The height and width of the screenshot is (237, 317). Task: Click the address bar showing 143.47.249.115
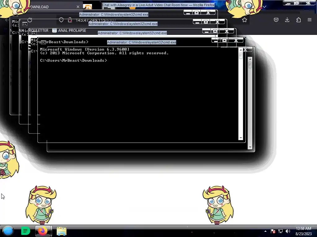(96, 20)
